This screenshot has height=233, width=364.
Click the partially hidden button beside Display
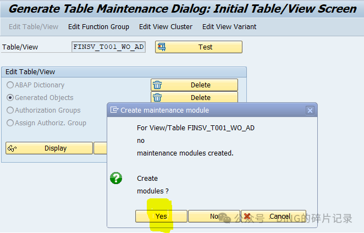point(100,148)
